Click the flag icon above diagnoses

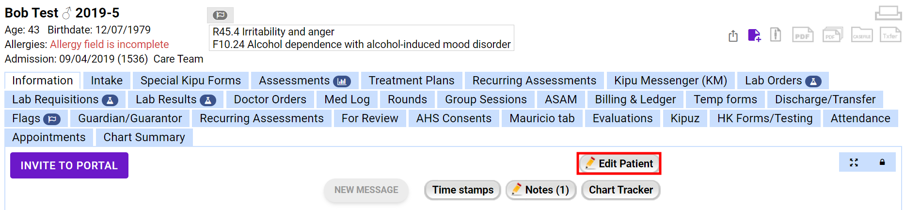click(x=220, y=15)
